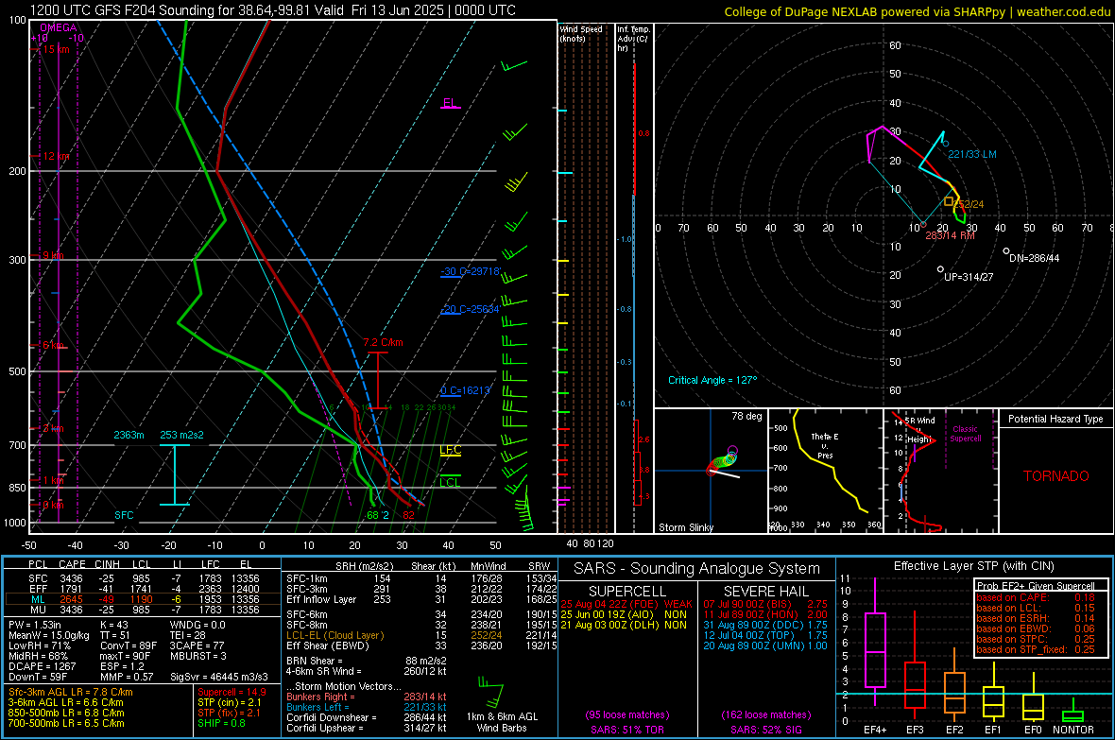Click the Potential Hazard Type header

(1055, 419)
